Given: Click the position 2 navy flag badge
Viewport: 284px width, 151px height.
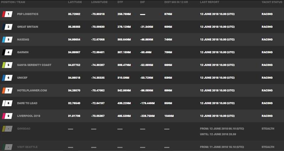Looking at the screenshot, I should pyautogui.click(x=7, y=27).
